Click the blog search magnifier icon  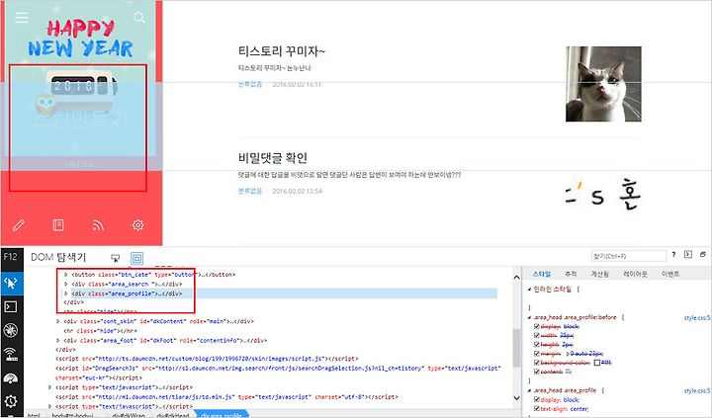coord(139,18)
